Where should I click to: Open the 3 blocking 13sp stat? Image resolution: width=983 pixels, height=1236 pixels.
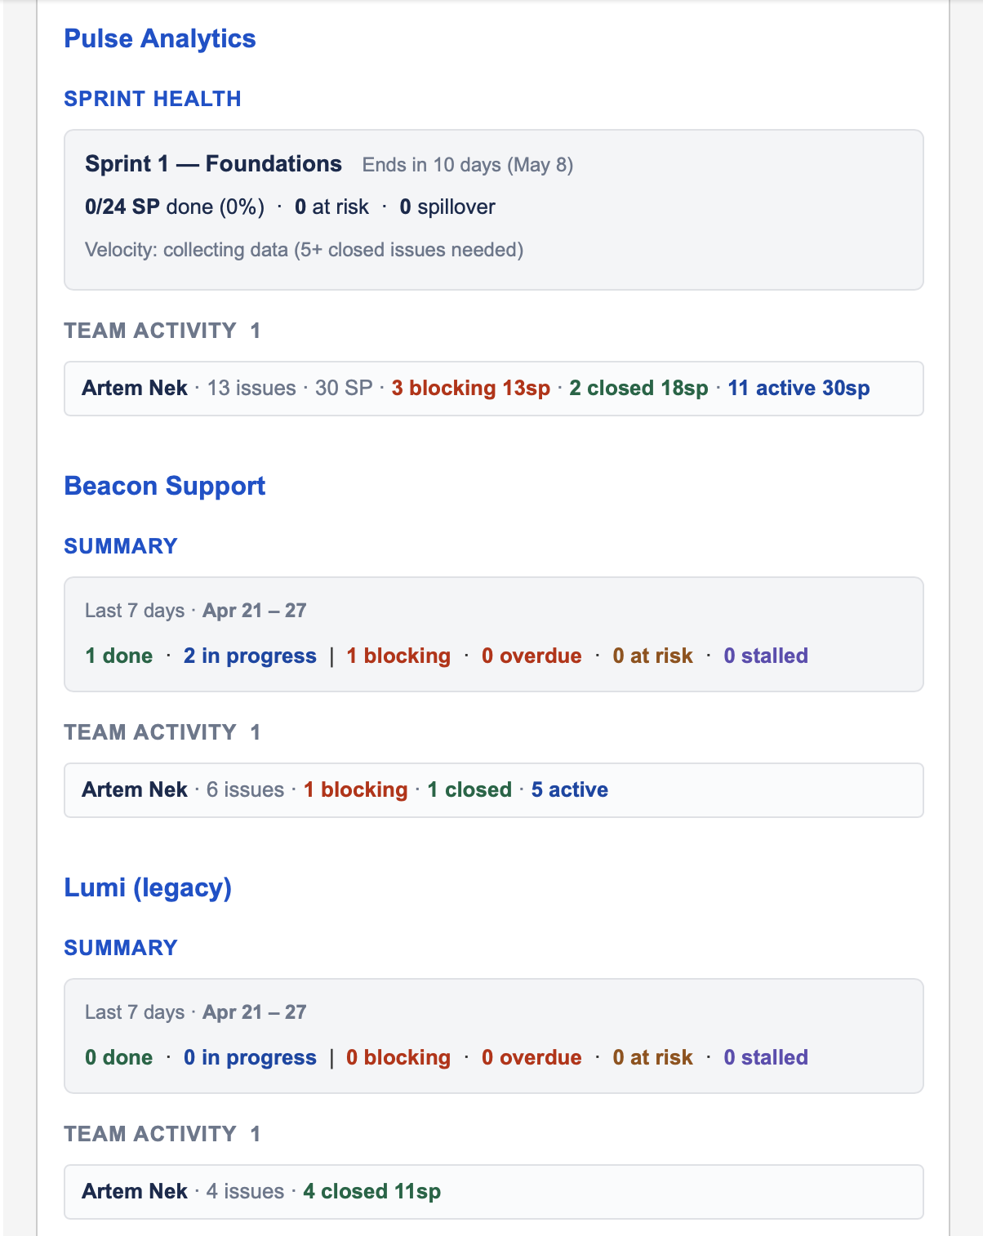[x=470, y=389]
